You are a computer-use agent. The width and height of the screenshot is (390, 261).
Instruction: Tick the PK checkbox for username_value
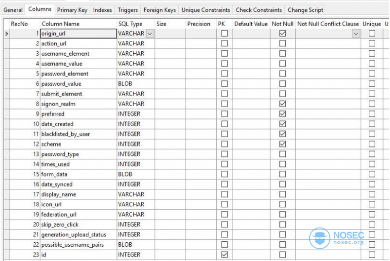[x=224, y=64]
